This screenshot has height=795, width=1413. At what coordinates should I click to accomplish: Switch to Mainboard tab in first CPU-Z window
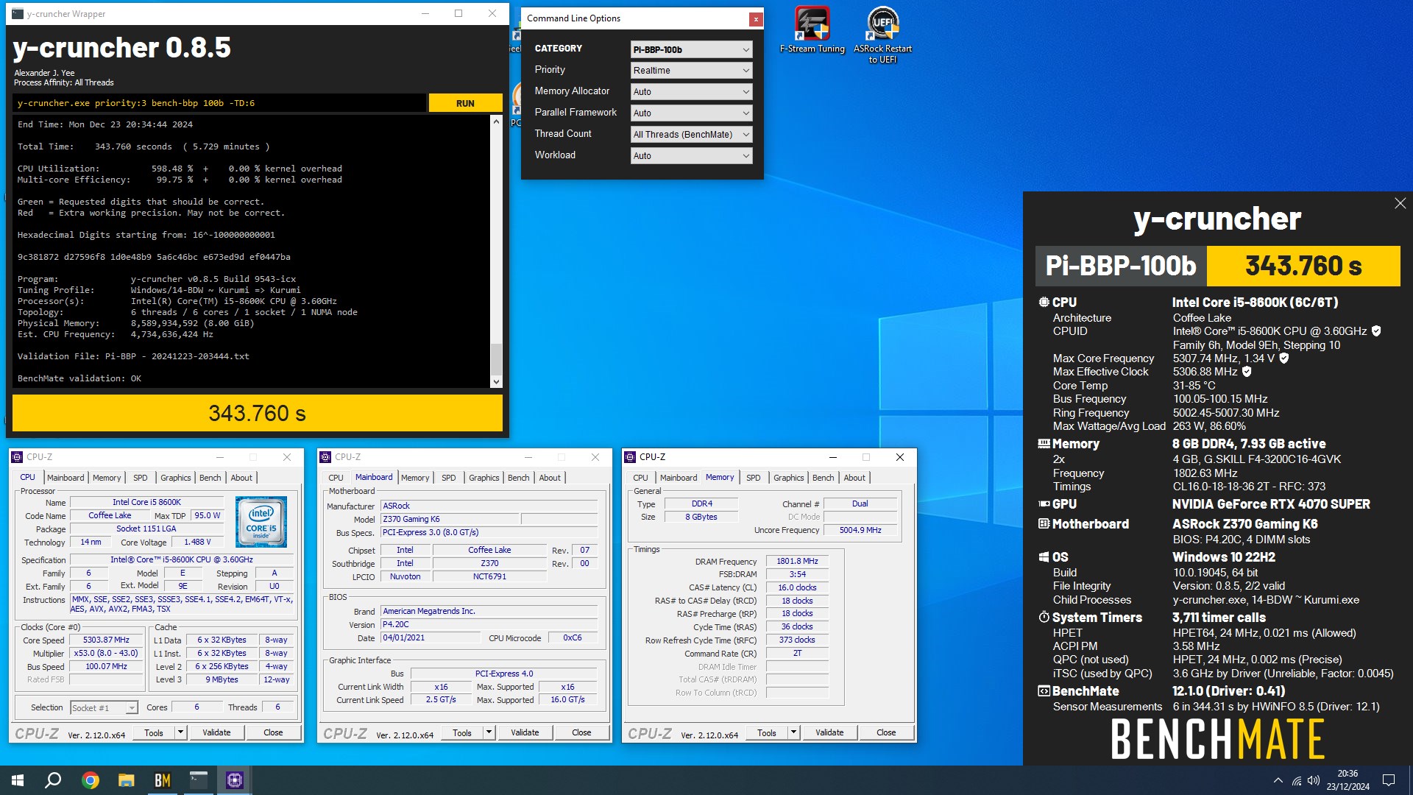(65, 478)
